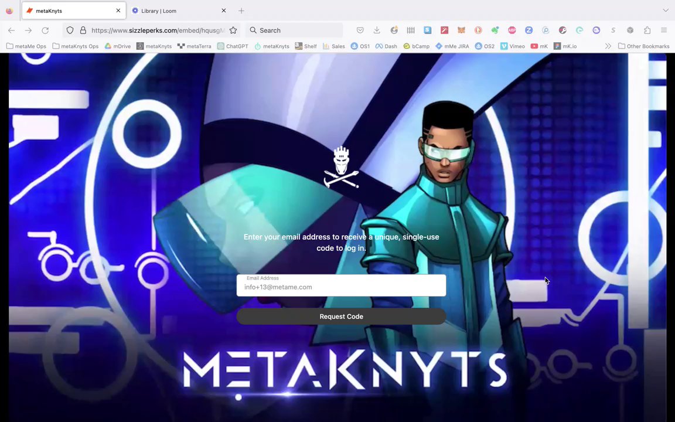Click the blue S square extension icon

(x=428, y=30)
